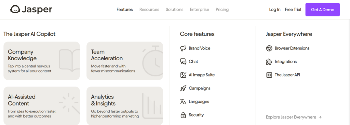This screenshot has width=350, height=125.
Task: Open the Solutions menu
Action: (174, 10)
